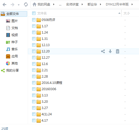Select all files with header checkbox
139x130 pixels.
[x=34, y=13]
